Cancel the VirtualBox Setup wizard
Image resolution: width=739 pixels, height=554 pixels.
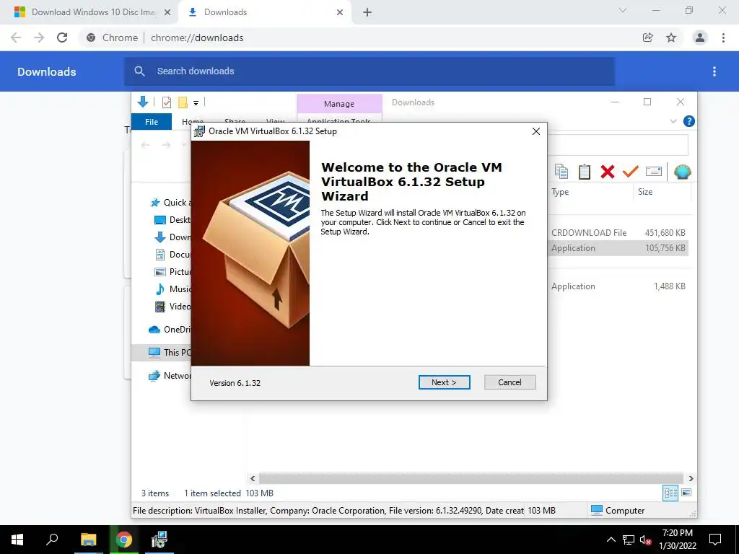point(510,382)
